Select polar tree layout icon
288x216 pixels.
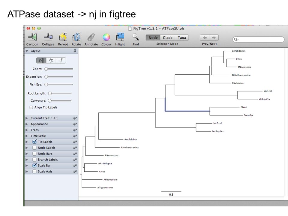[51, 60]
